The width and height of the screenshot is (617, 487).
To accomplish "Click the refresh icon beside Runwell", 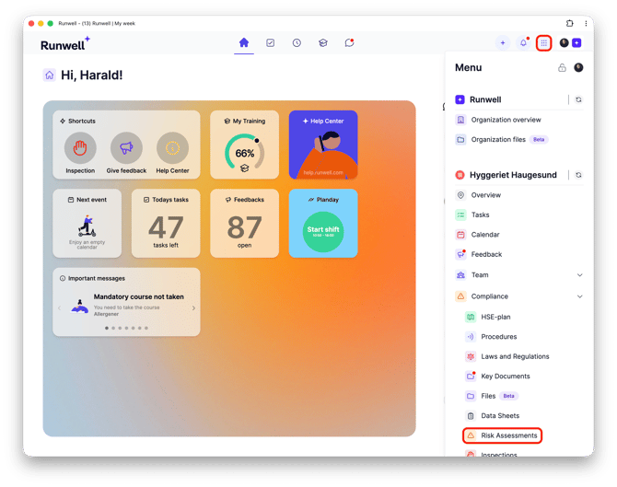I will pyautogui.click(x=578, y=99).
